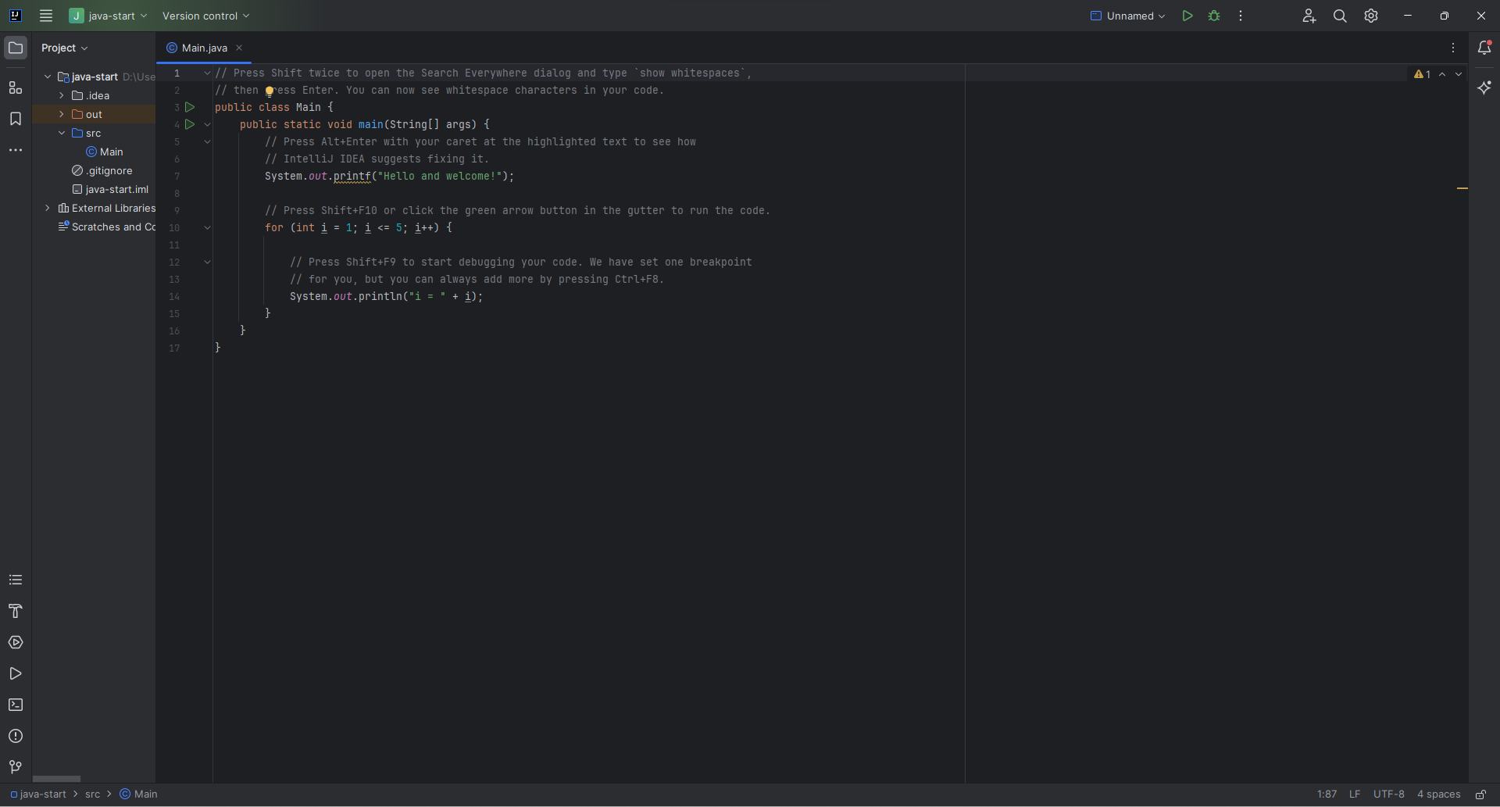The height and width of the screenshot is (807, 1500).
Task: Collapse the src folder in project tree
Action: tap(62, 133)
